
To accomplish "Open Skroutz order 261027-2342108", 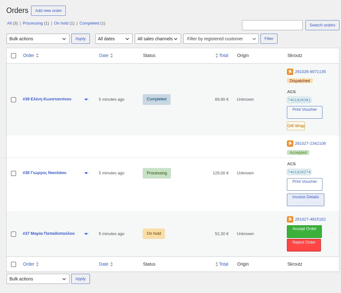I will [310, 143].
